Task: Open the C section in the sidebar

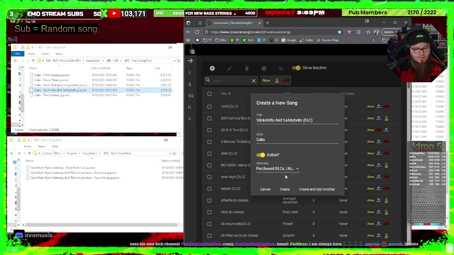Action: tap(189, 119)
